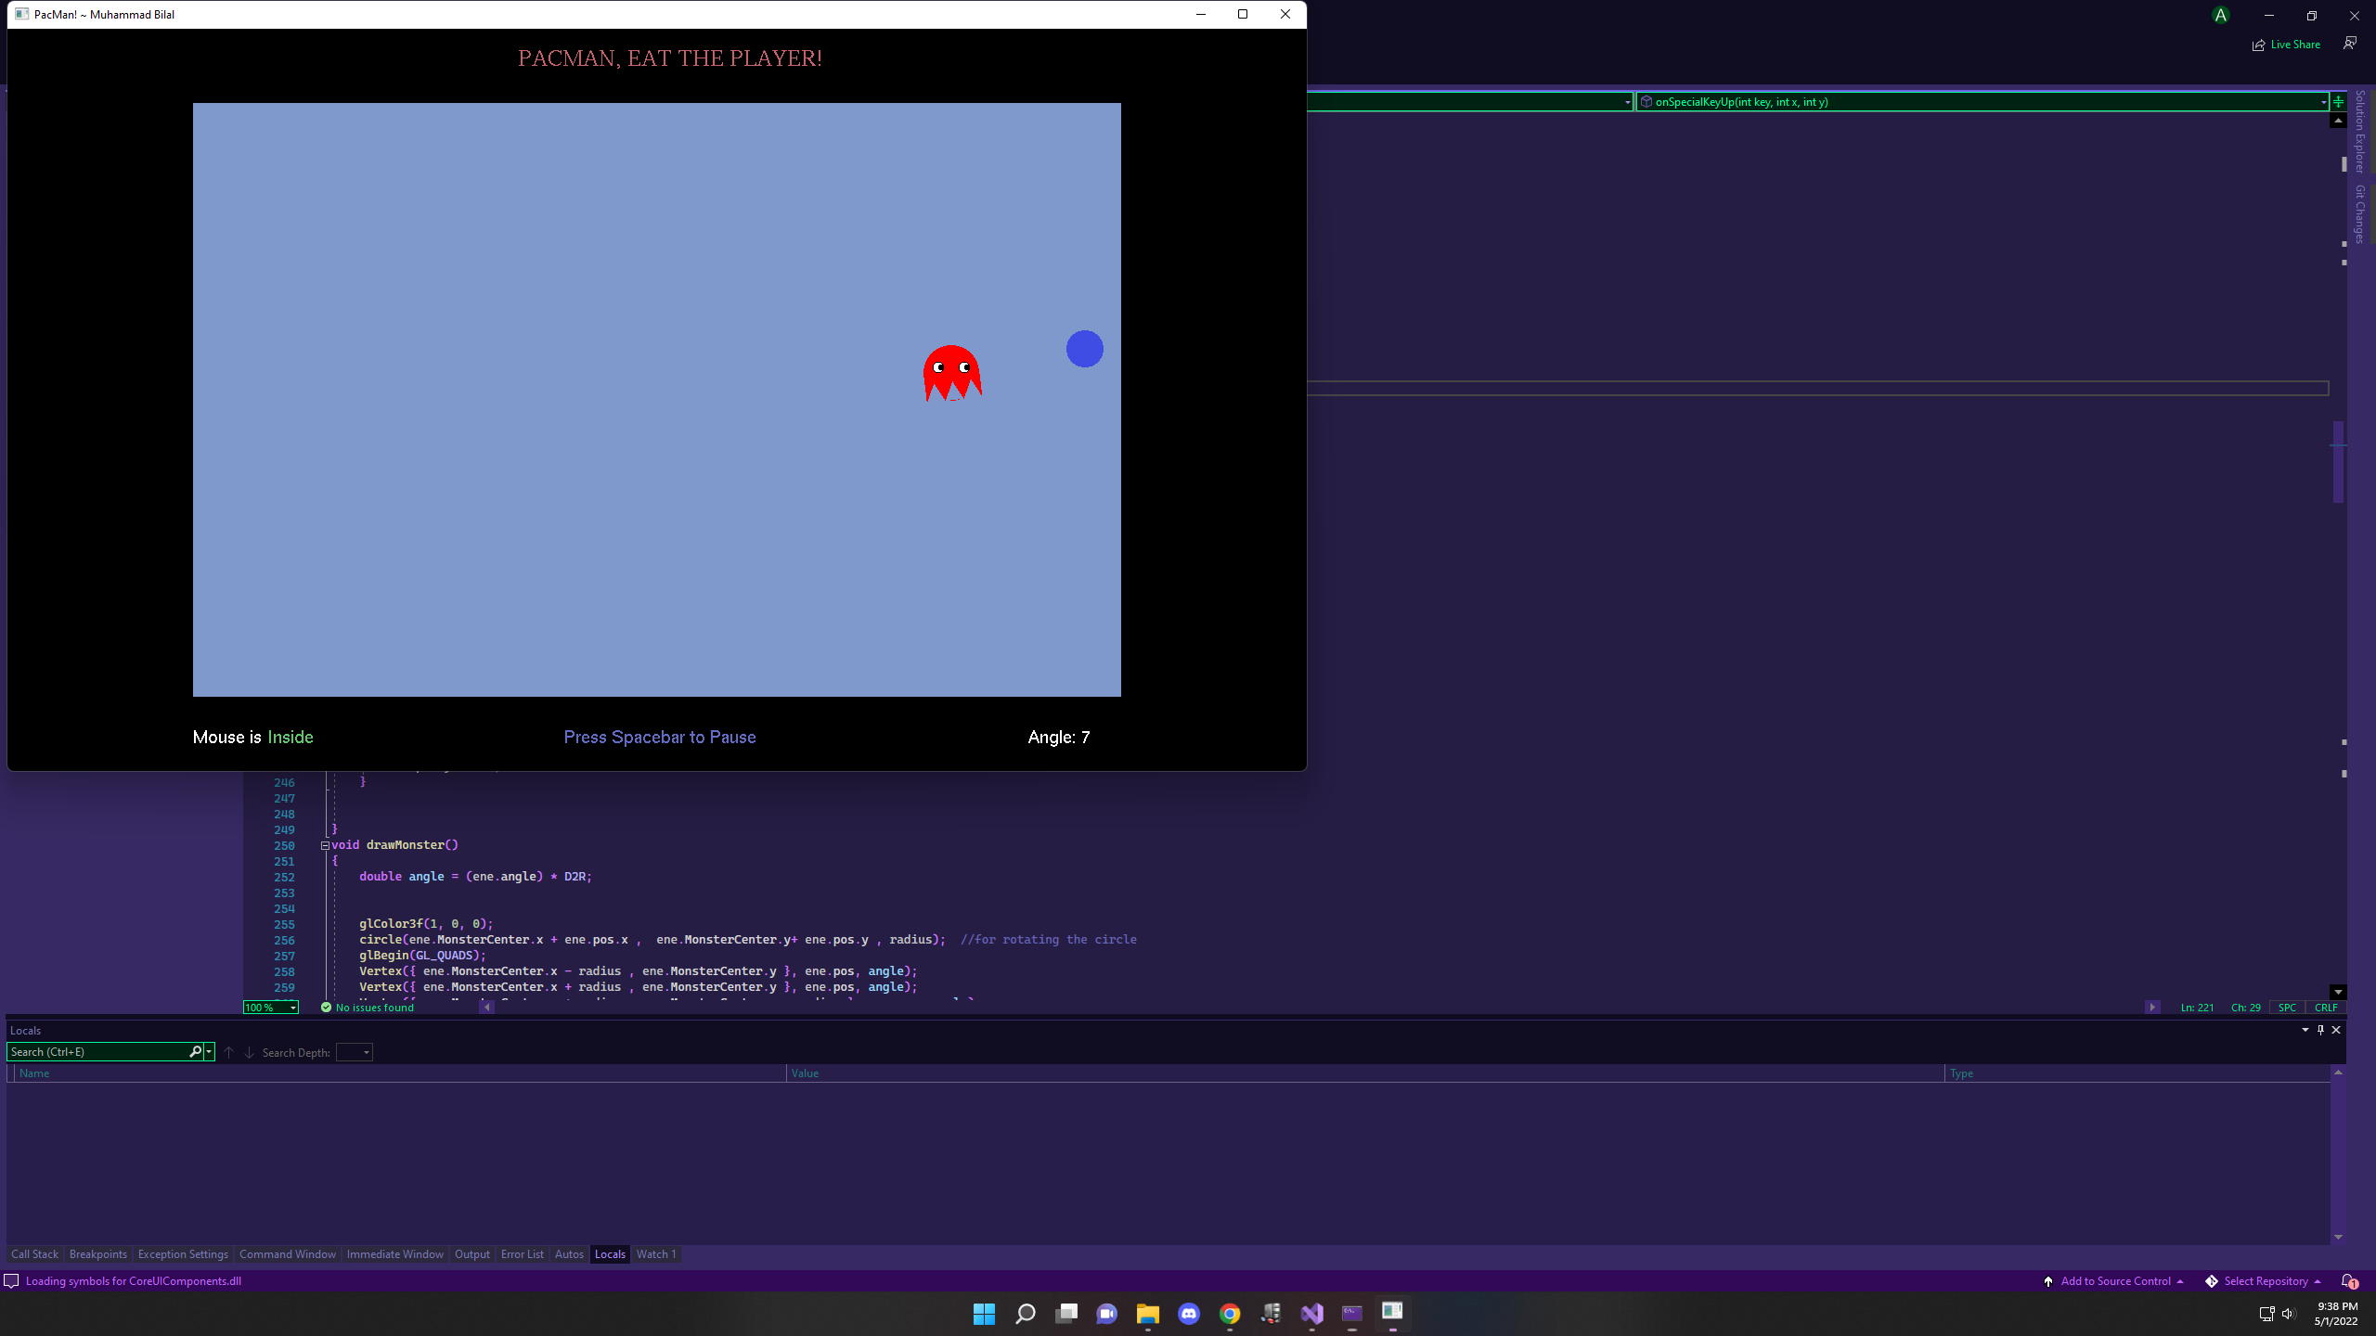Open the Output tab
Image resolution: width=2376 pixels, height=1336 pixels.
click(x=471, y=1254)
